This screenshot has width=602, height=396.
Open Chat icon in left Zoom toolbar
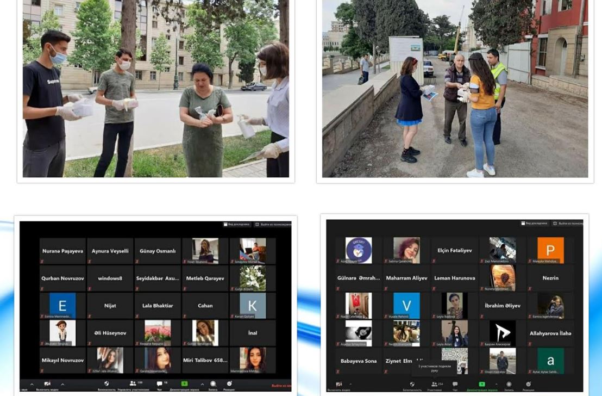pyautogui.click(x=160, y=384)
